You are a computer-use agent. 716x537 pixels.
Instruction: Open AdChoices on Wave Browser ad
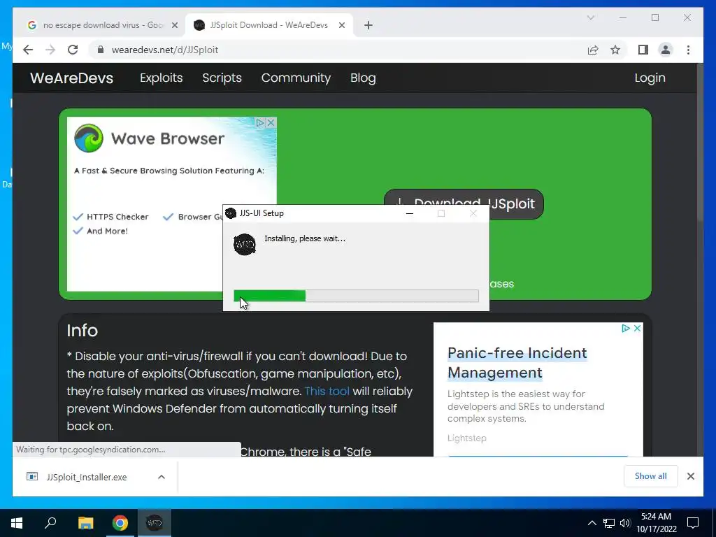(x=260, y=122)
